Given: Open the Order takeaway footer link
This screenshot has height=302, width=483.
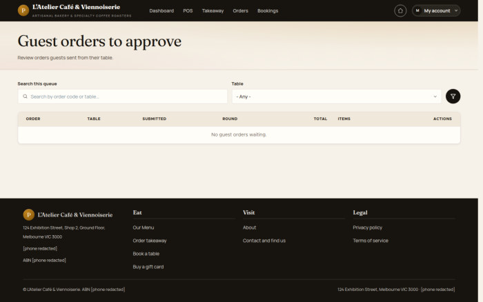Looking at the screenshot, I should [x=150, y=241].
